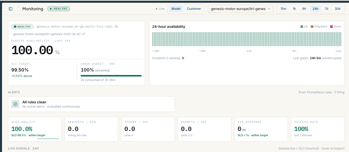Click the 99.50% SLO target value

[20, 70]
